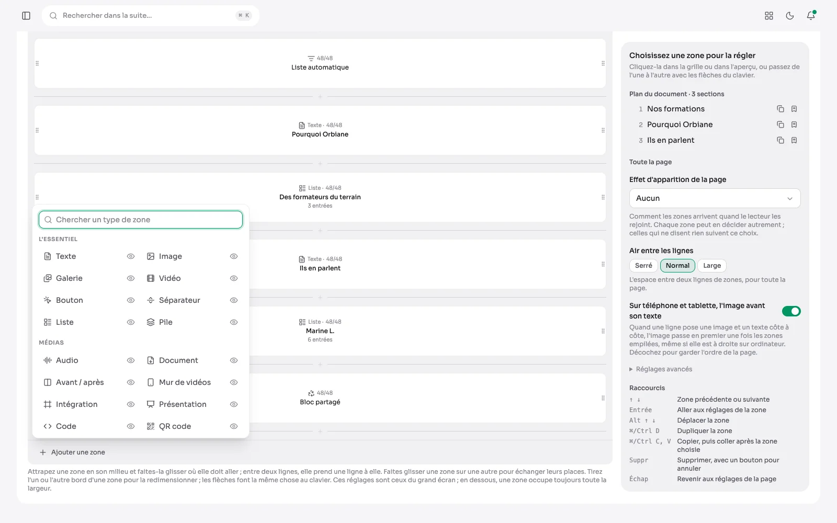Click the plus between Liste automatique and Pourquoi Orbiane
Image resolution: width=837 pixels, height=523 pixels.
[320, 97]
